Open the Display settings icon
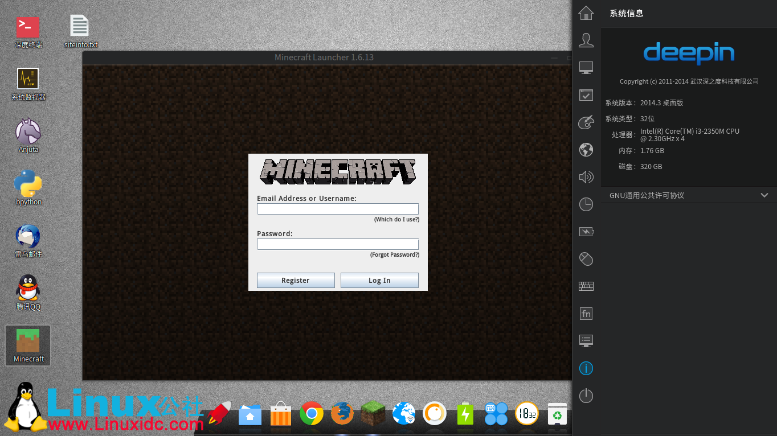The height and width of the screenshot is (436, 777). [586, 68]
